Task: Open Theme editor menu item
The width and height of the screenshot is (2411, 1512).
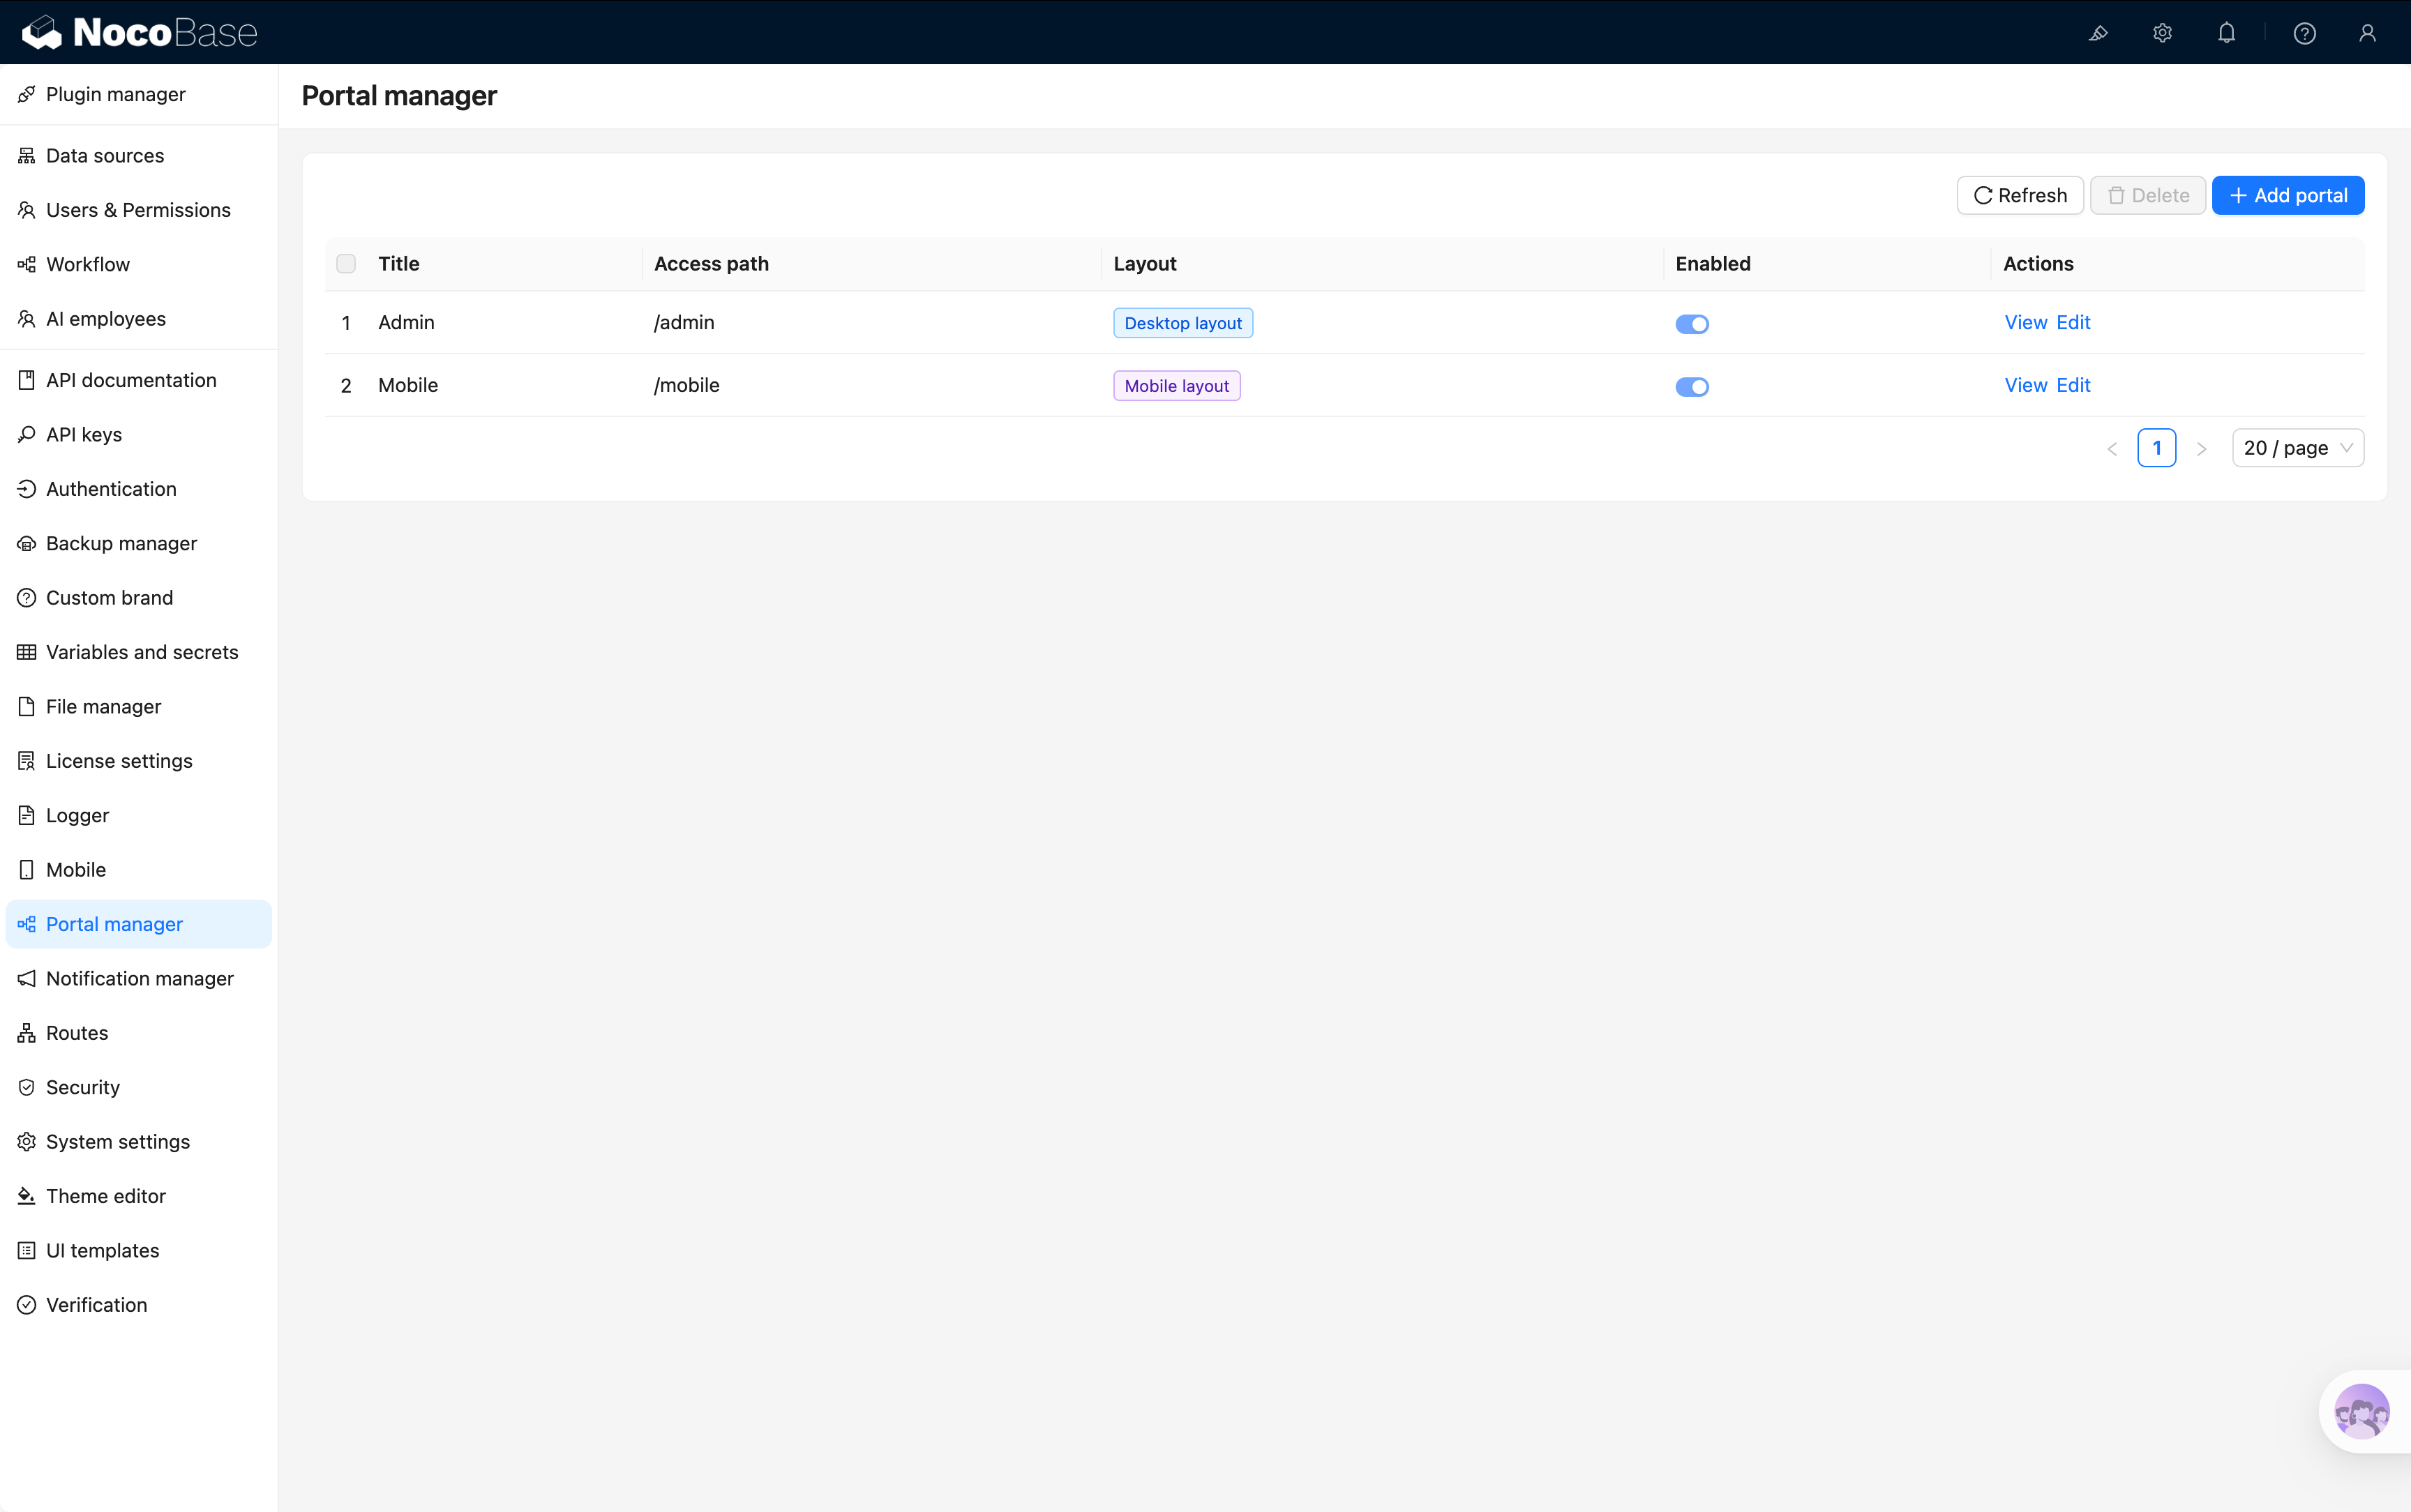Action: [139, 1196]
